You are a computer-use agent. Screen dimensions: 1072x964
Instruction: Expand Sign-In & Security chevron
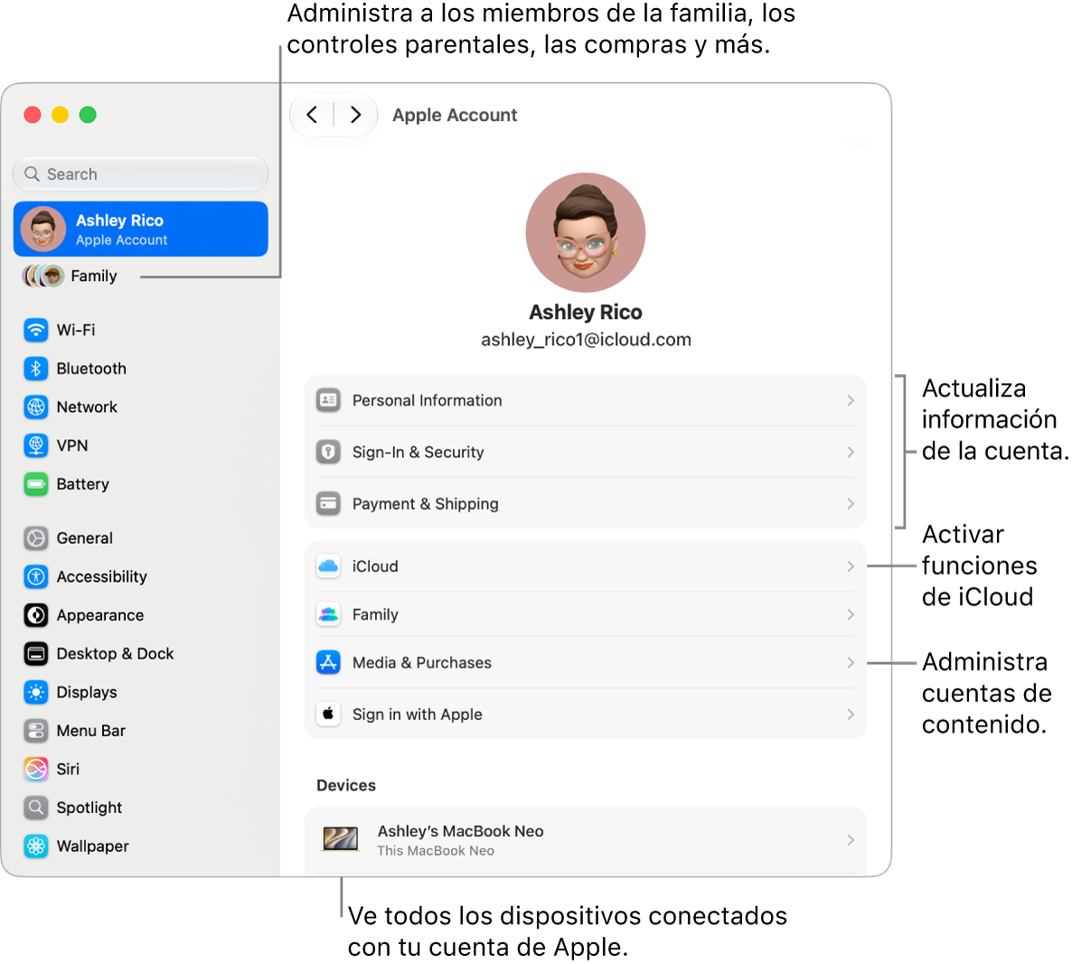pos(851,453)
